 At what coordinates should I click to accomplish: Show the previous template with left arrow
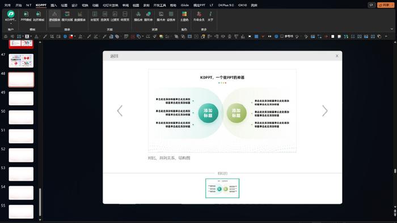[x=120, y=111]
